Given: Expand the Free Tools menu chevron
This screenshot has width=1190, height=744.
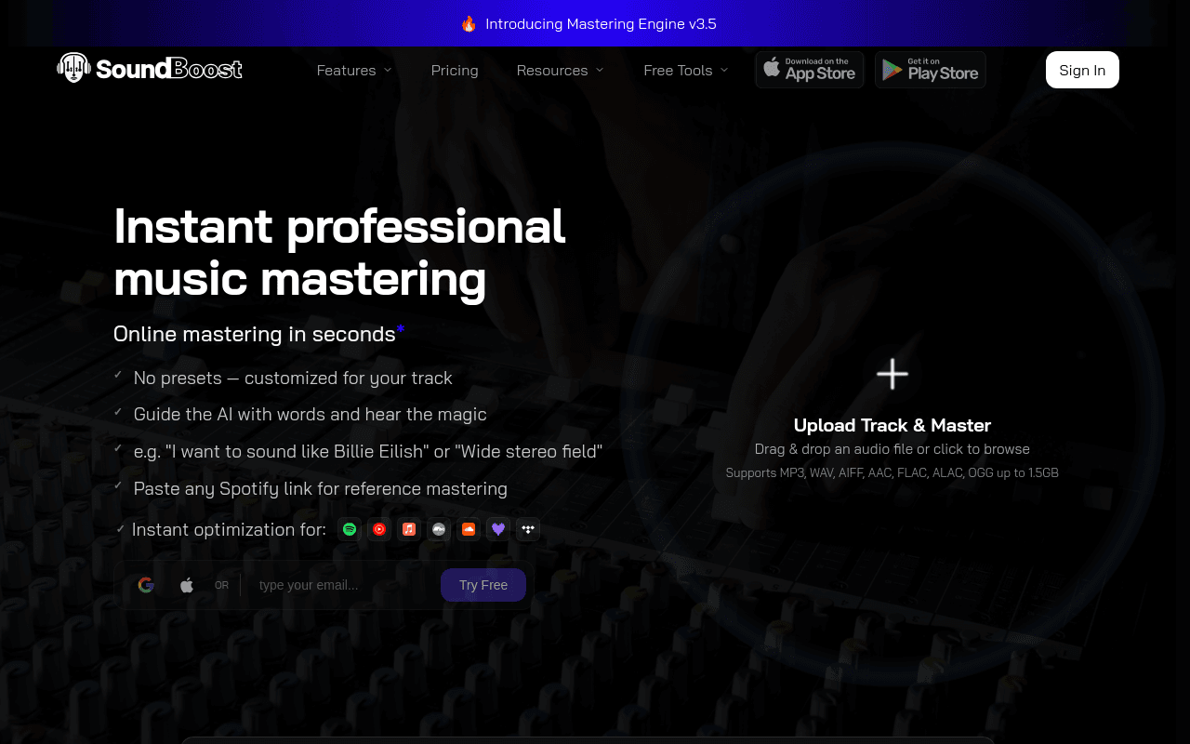Looking at the screenshot, I should (x=724, y=71).
